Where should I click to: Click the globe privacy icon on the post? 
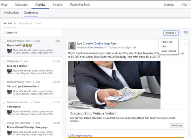click(135, 47)
